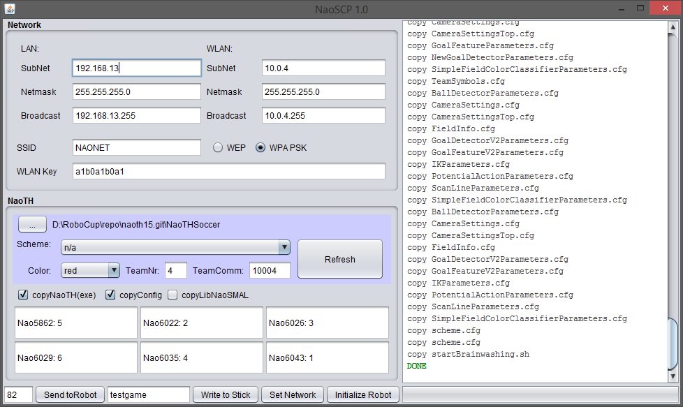The image size is (683, 407).
Task: Open the Scheme dropdown
Action: pos(175,247)
